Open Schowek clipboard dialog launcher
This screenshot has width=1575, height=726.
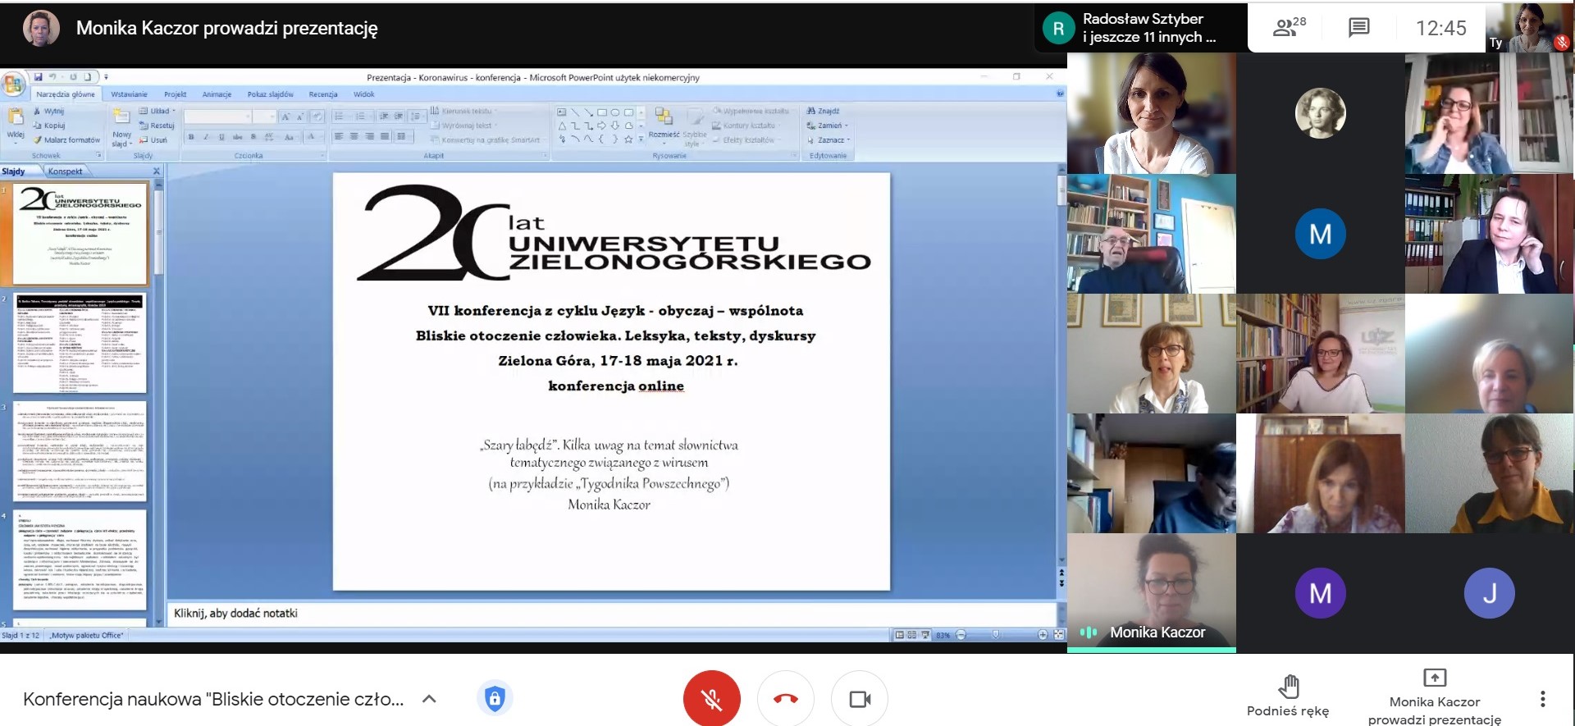[x=99, y=155]
